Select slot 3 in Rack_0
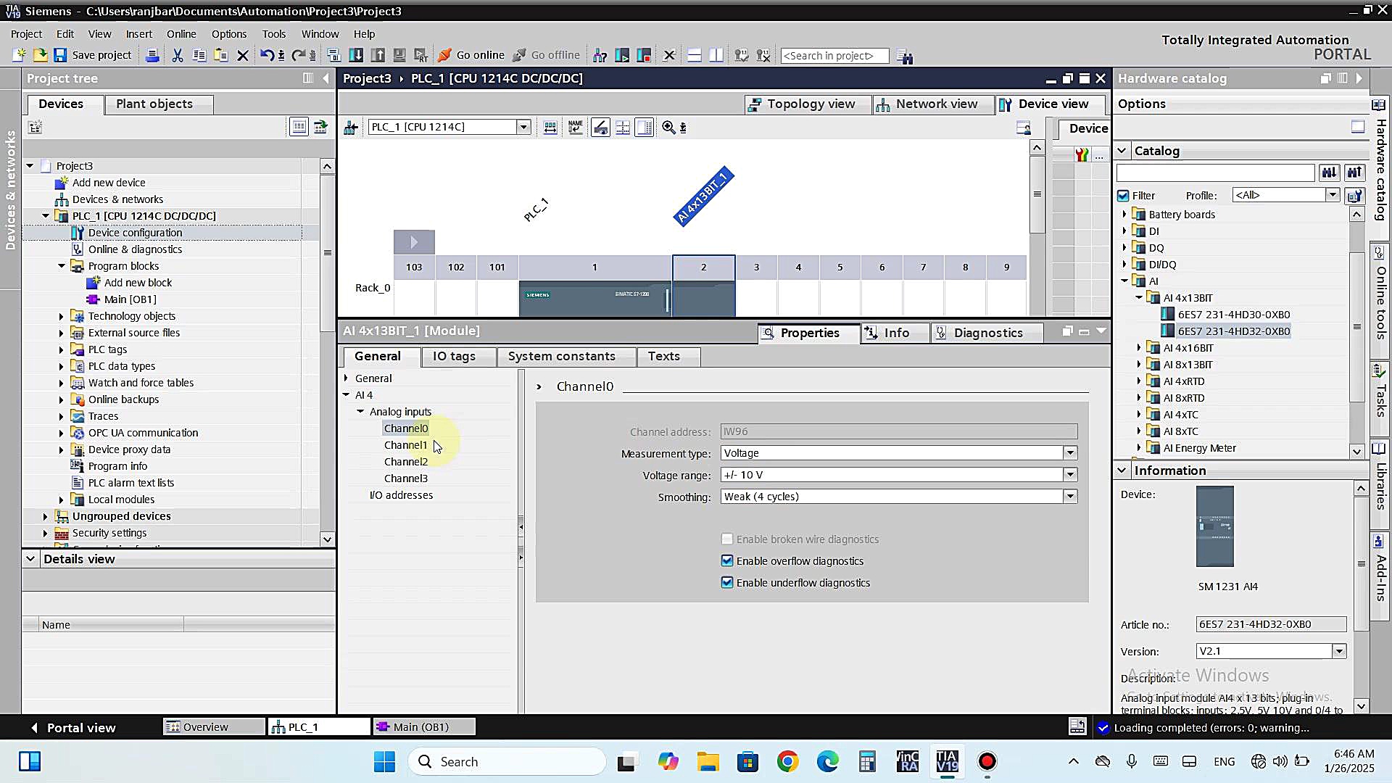The image size is (1392, 783). pyautogui.click(x=756, y=268)
